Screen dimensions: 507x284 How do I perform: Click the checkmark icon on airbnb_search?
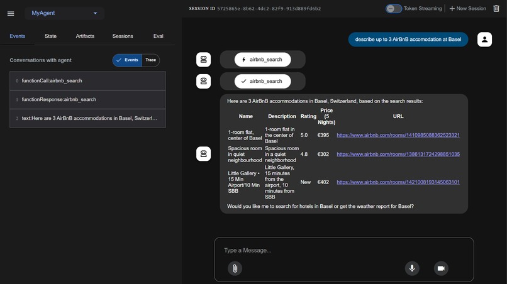pyautogui.click(x=244, y=82)
